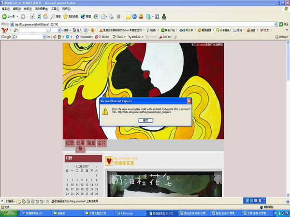Open the 編輯 (Edit) menu
This screenshot has width=290, height=217.
pos(16,9)
